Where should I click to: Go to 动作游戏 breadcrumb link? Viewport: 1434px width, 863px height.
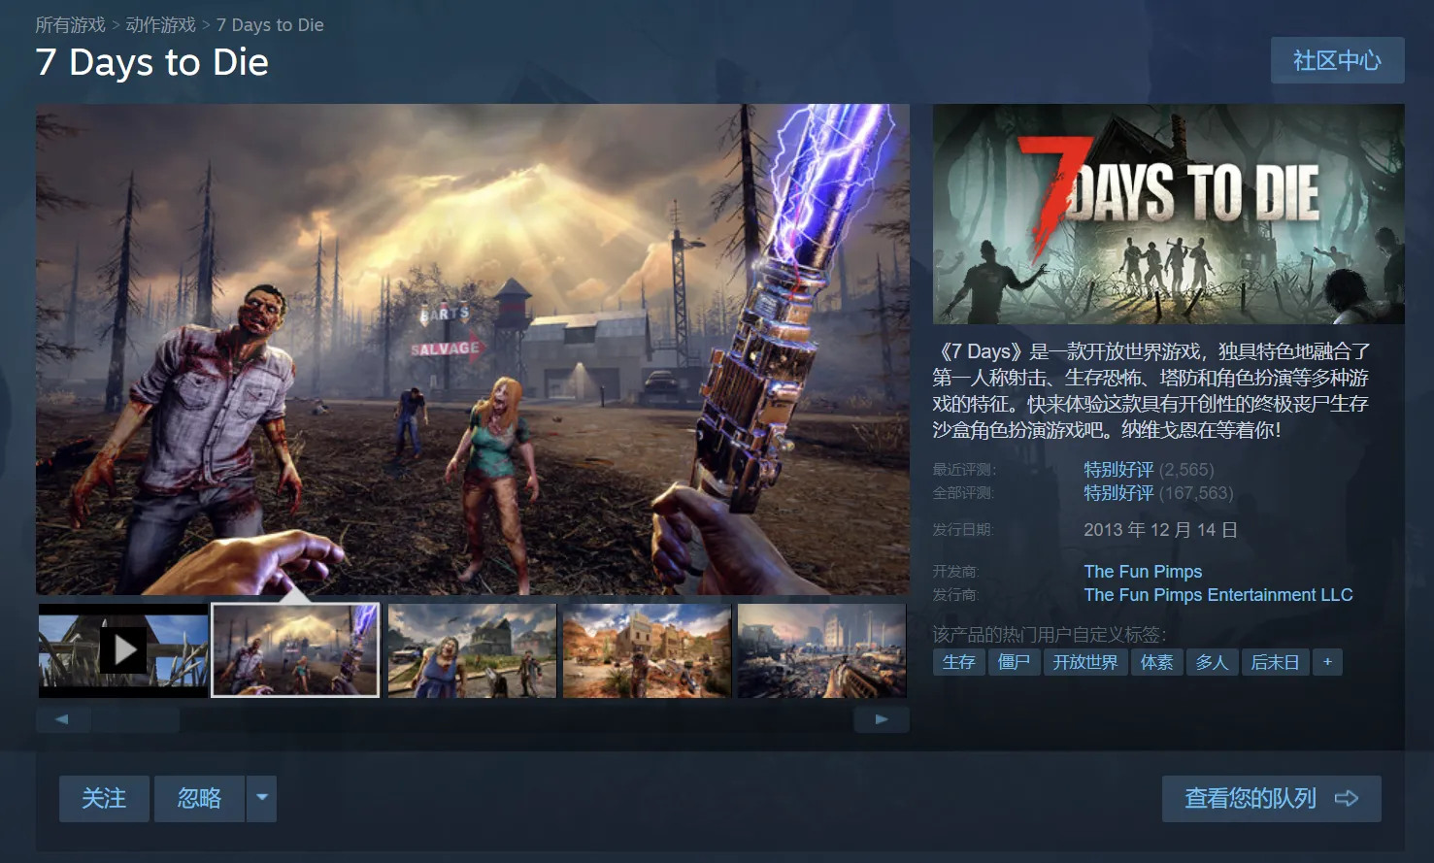pyautogui.click(x=160, y=25)
